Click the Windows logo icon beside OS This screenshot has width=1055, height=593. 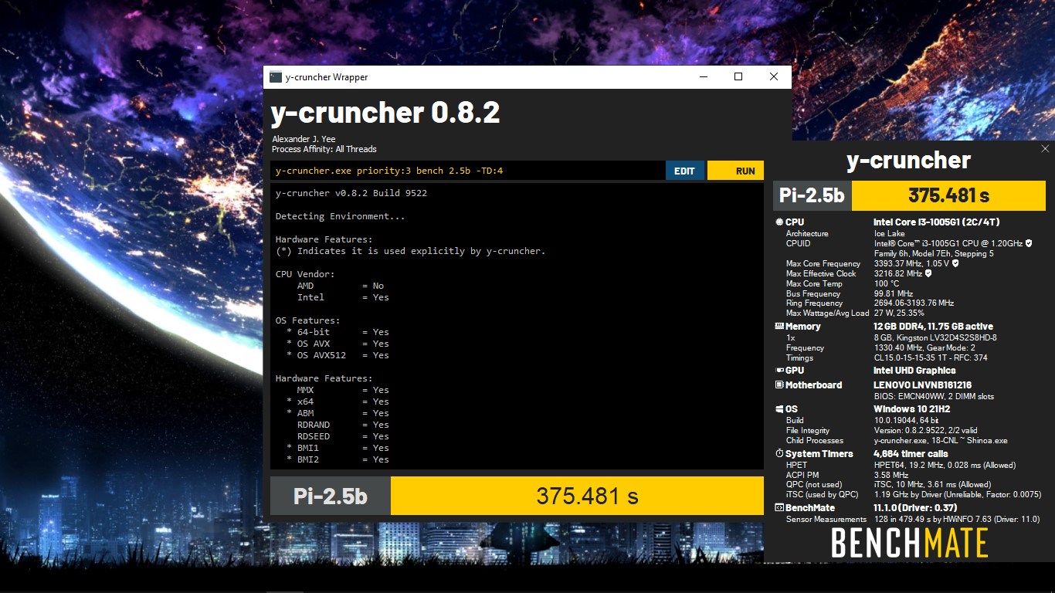pos(779,409)
